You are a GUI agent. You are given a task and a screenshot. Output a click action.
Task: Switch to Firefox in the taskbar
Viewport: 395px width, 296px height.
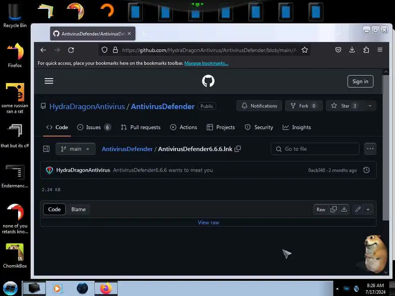tap(106, 288)
